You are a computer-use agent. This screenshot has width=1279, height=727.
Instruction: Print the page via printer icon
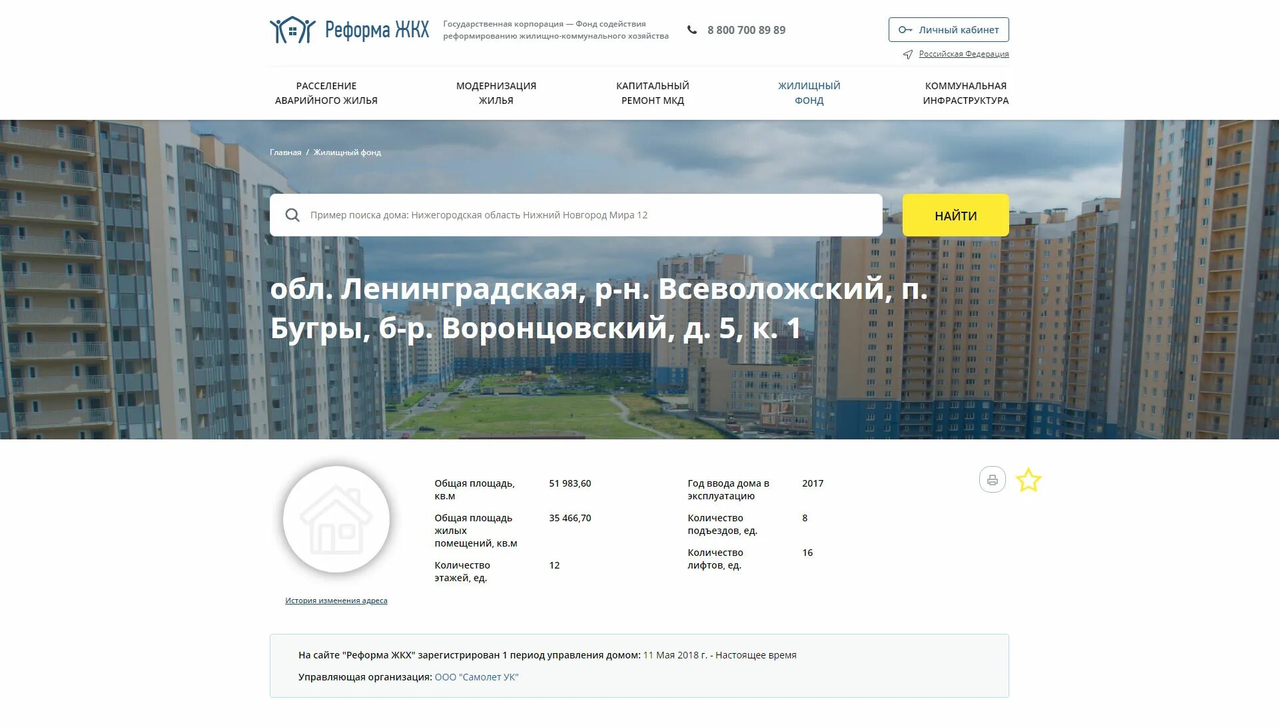pyautogui.click(x=992, y=480)
